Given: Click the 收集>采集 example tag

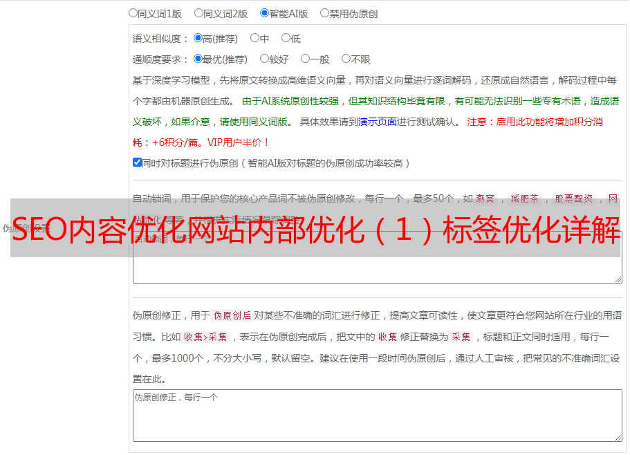Looking at the screenshot, I should click(x=205, y=337).
